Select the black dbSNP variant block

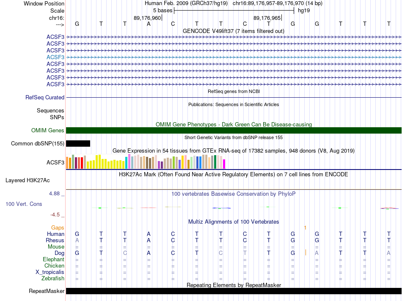tap(78, 143)
